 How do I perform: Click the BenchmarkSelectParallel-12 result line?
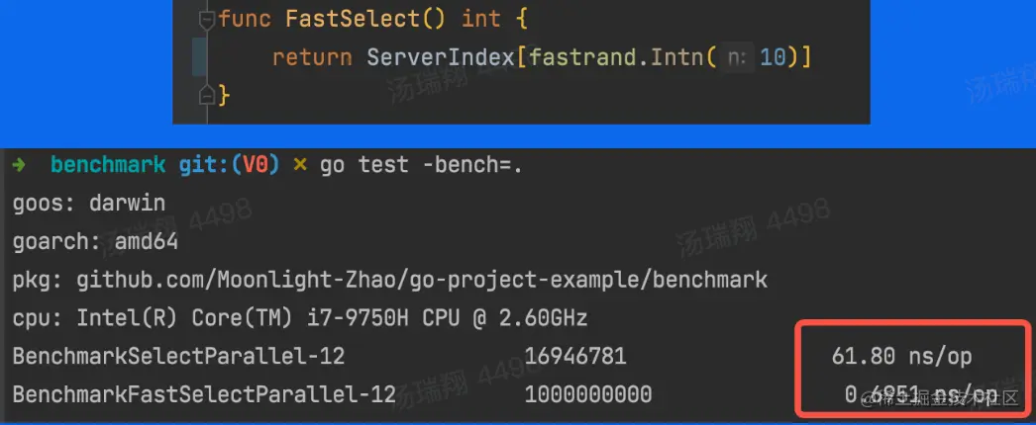(179, 357)
